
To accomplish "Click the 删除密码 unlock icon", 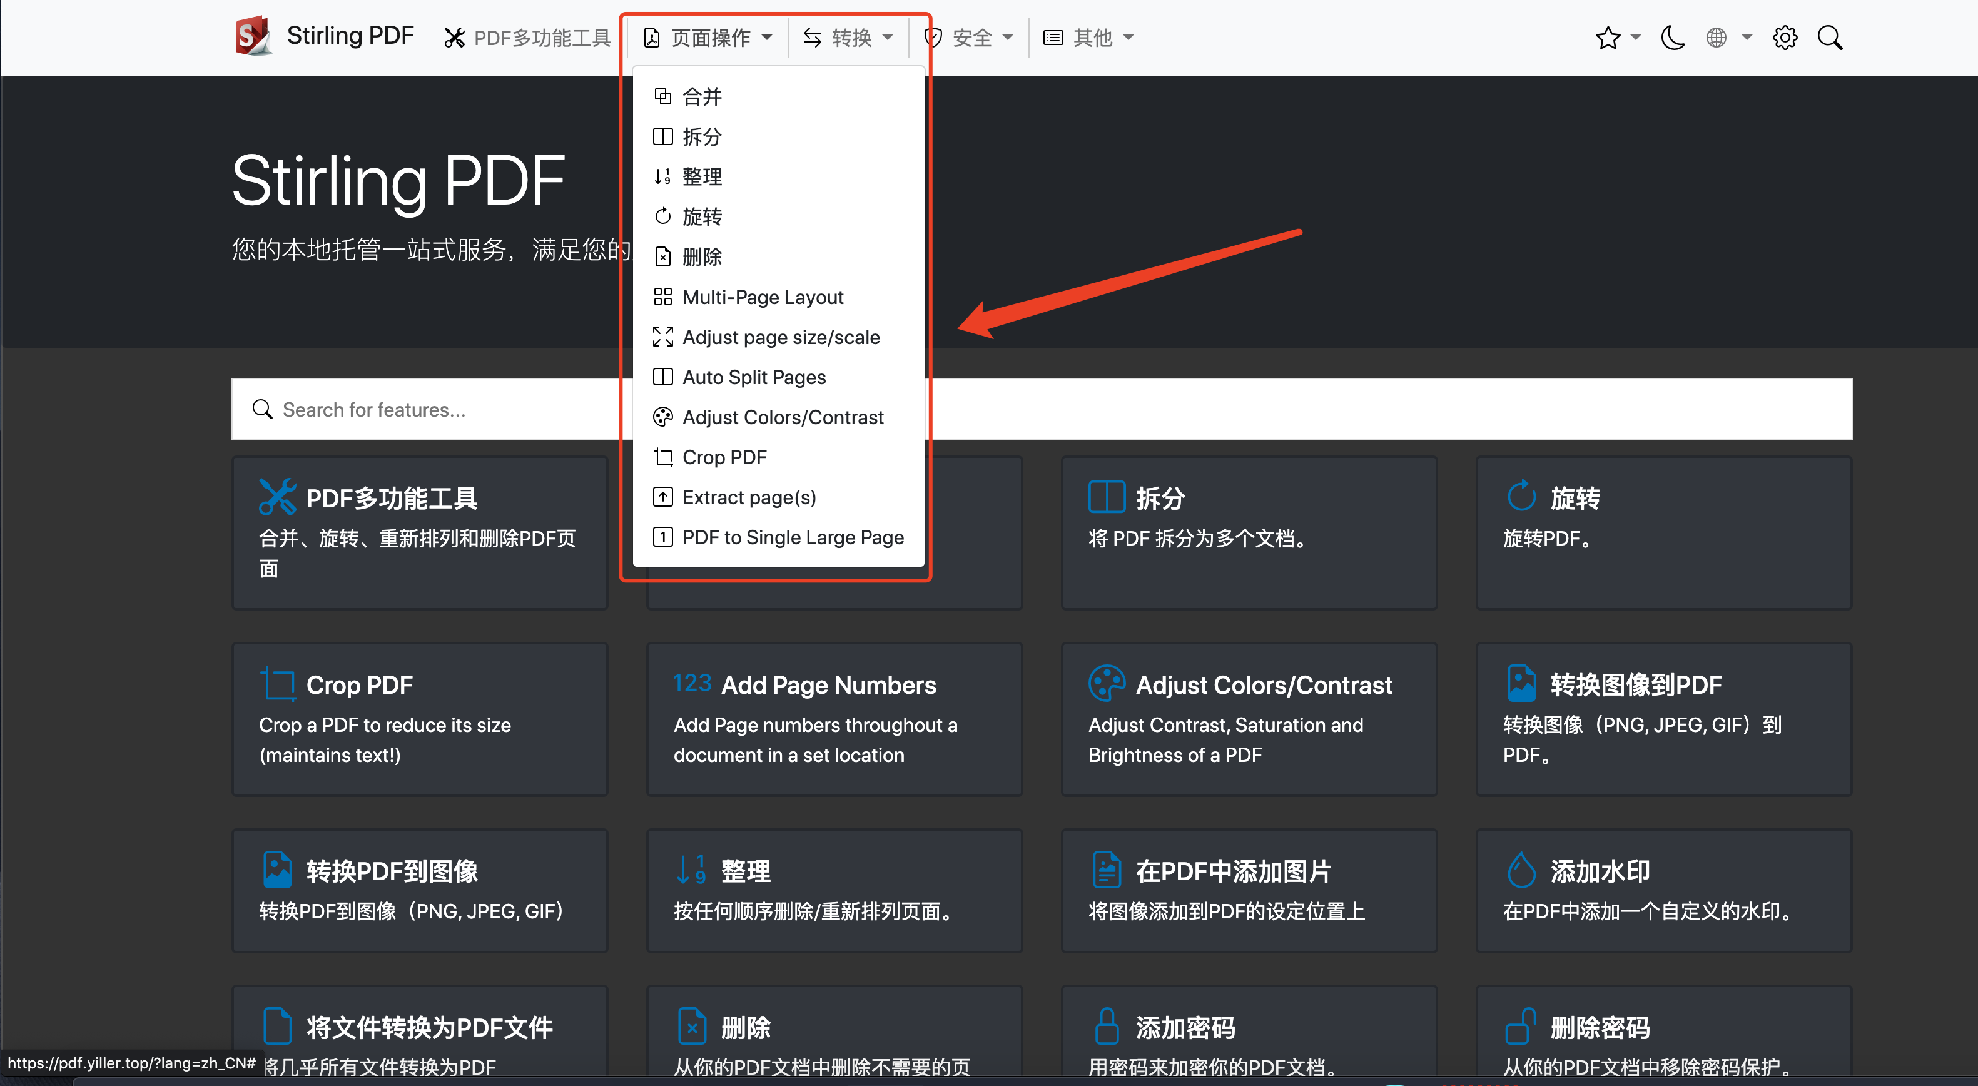I will pyautogui.click(x=1520, y=1026).
